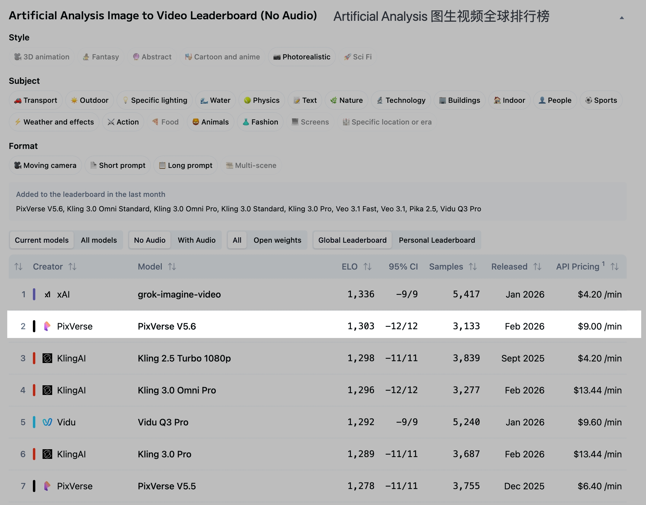Click the Vidu creator logo in row 5

click(x=47, y=422)
